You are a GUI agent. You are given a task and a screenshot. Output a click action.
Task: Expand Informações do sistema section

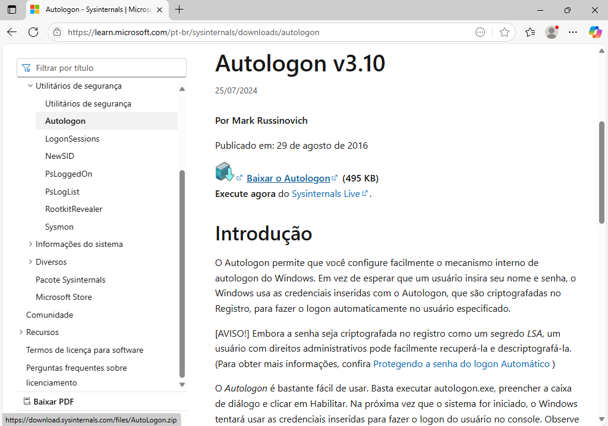click(x=30, y=244)
